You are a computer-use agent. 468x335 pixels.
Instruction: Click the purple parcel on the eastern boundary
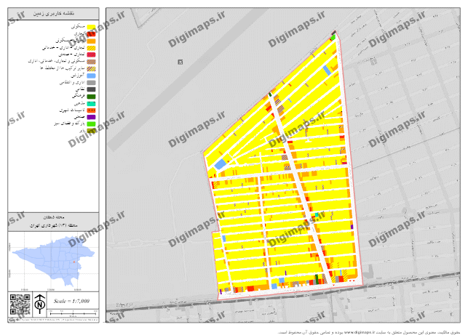[x=352, y=227]
